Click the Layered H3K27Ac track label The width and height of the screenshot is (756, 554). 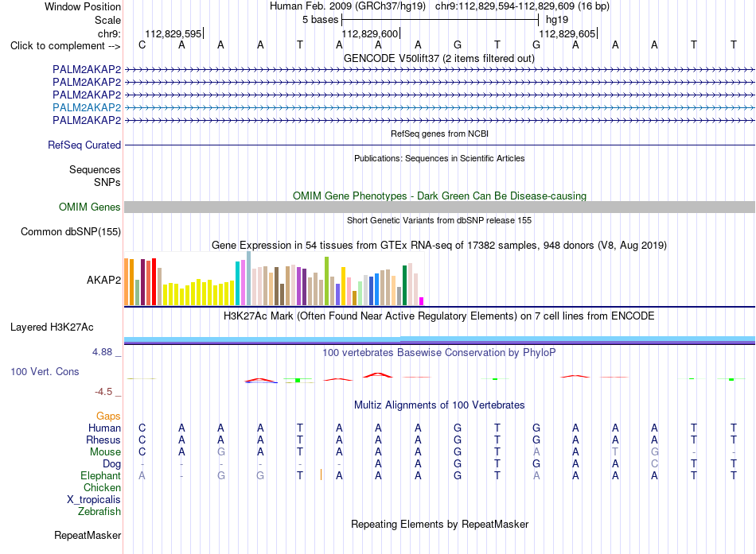52,327
